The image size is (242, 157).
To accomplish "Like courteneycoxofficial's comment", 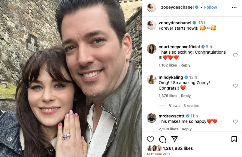I will pos(235,55).
